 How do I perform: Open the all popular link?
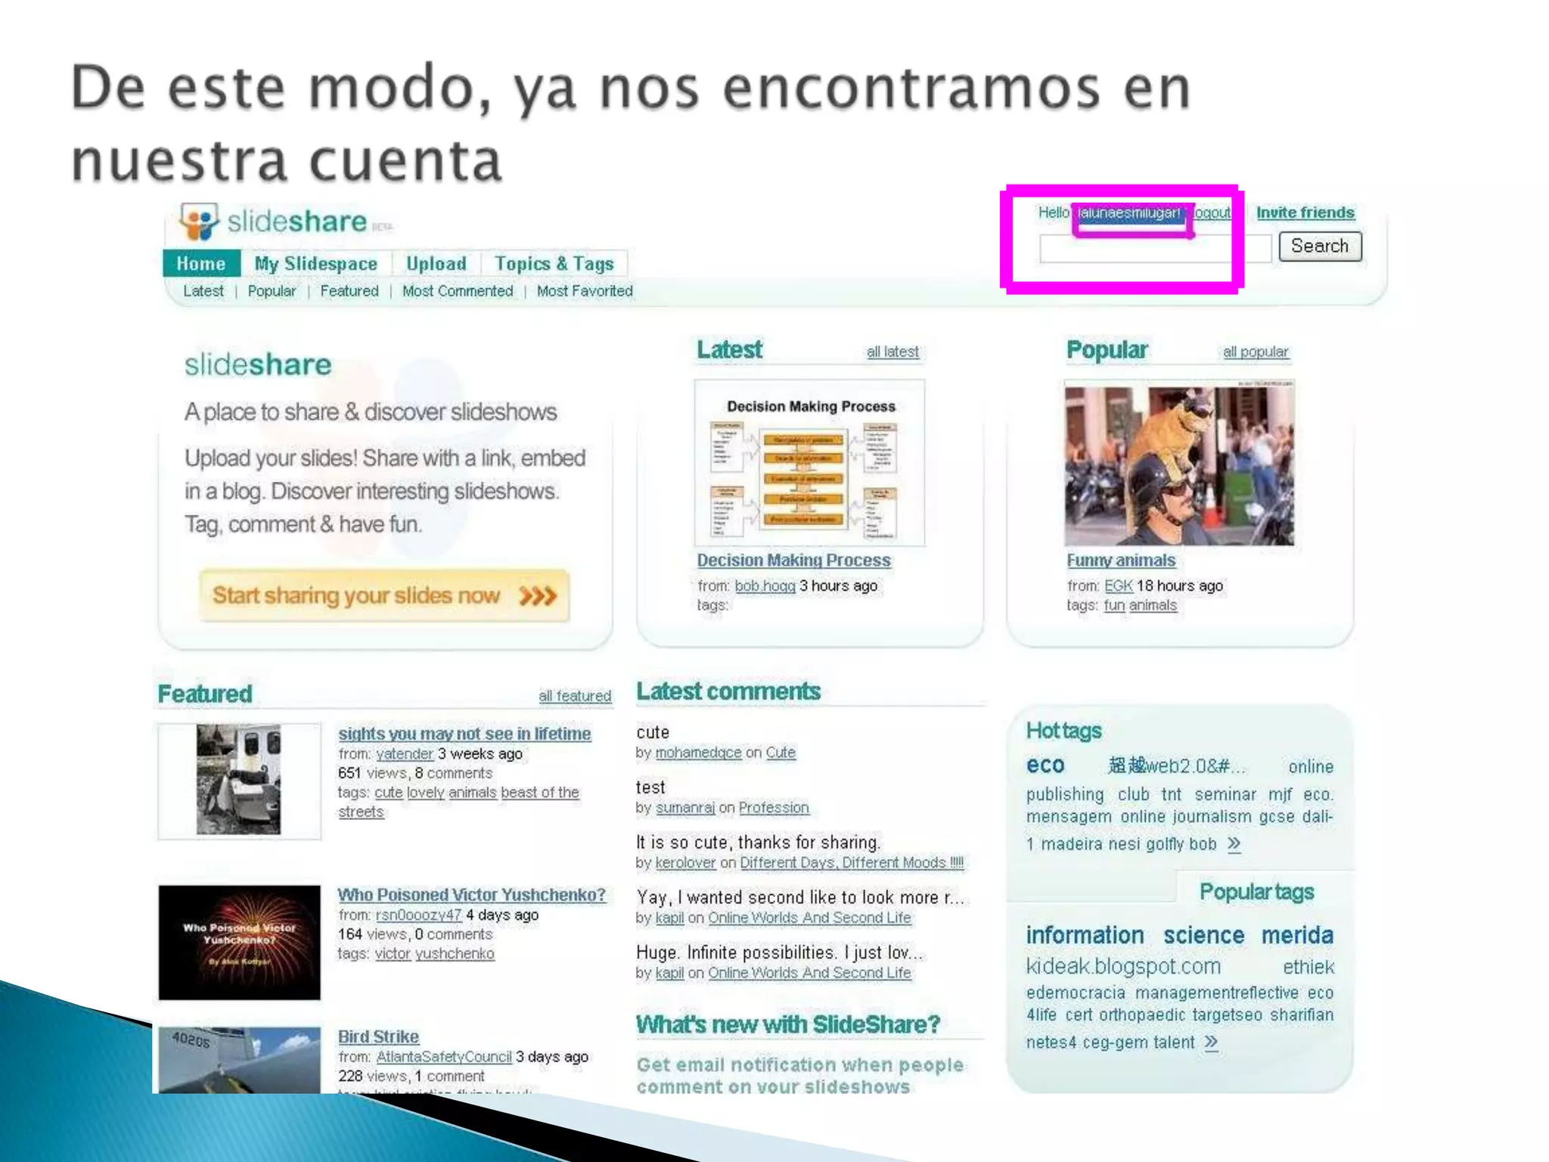pos(1256,352)
